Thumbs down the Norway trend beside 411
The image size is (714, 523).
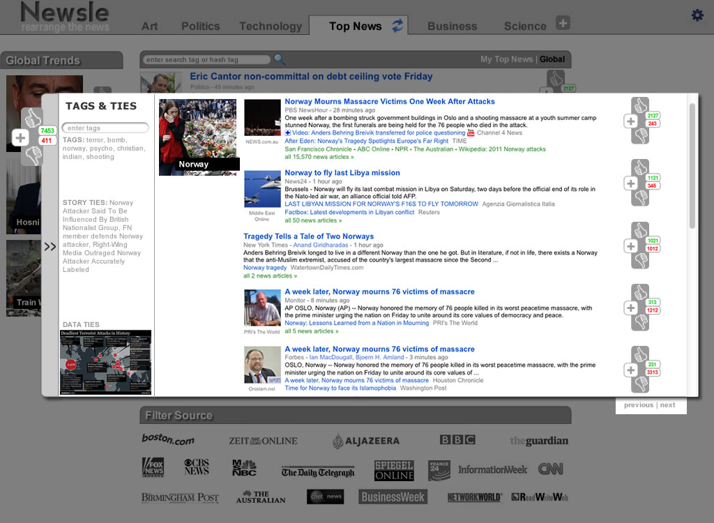tap(32, 155)
